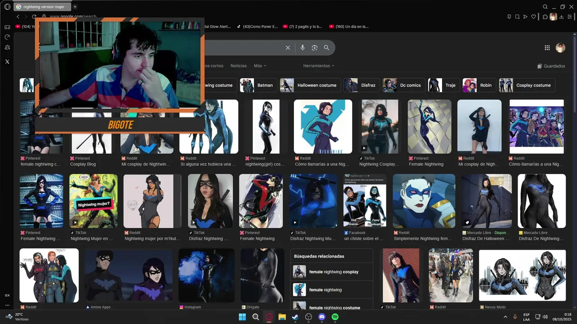Image resolution: width=577 pixels, height=324 pixels.
Task: Open OBS Studio from the taskbar
Action: coord(308,317)
